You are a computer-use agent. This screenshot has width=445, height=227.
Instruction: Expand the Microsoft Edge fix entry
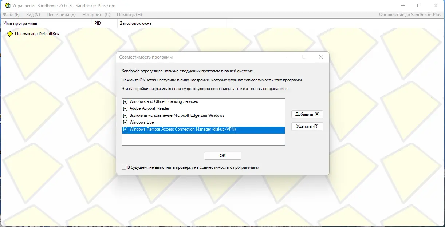coord(125,115)
